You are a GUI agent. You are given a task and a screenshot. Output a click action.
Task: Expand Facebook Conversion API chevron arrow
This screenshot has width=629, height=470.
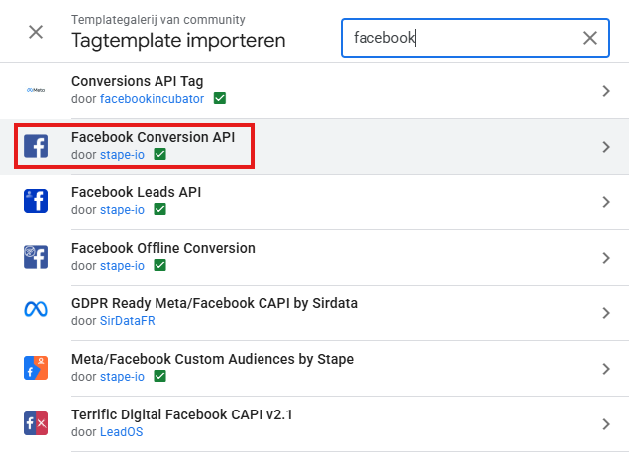click(606, 147)
